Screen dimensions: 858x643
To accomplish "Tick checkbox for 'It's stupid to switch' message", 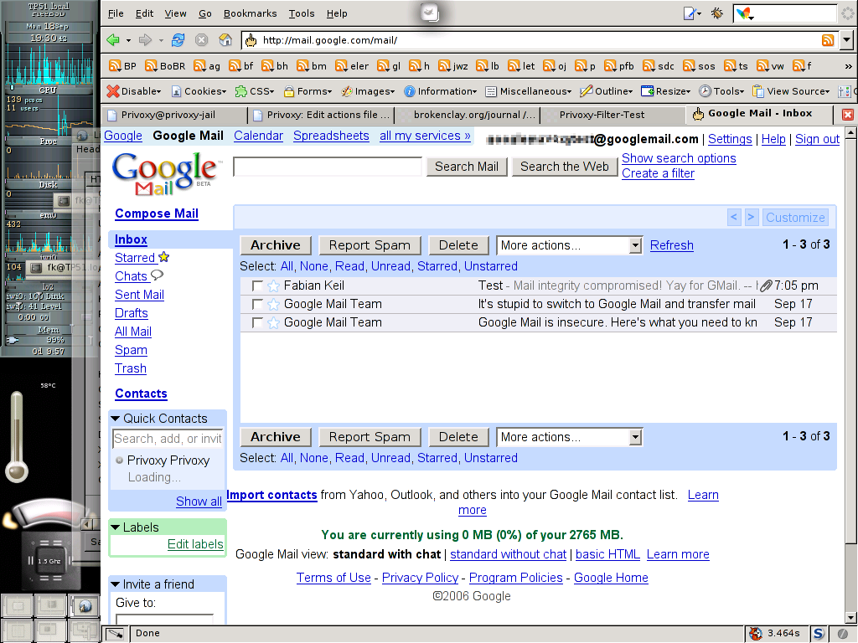I will [x=256, y=305].
